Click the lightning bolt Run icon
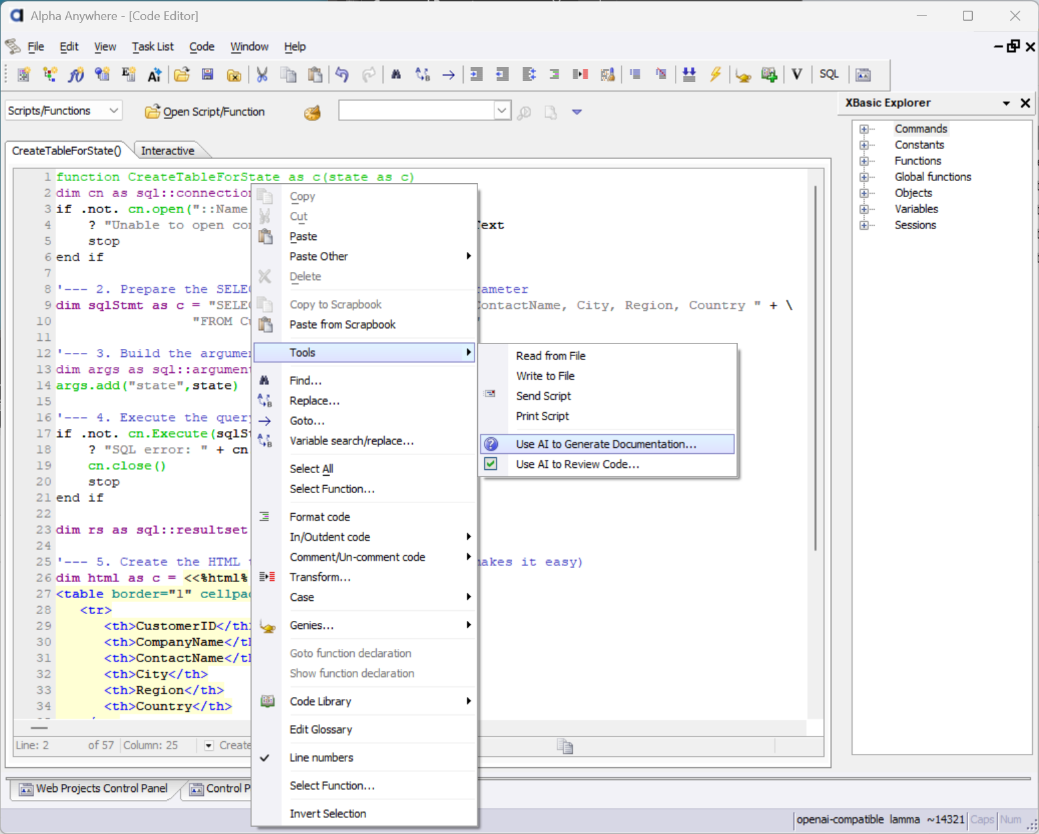This screenshot has height=834, width=1039. 716,74
